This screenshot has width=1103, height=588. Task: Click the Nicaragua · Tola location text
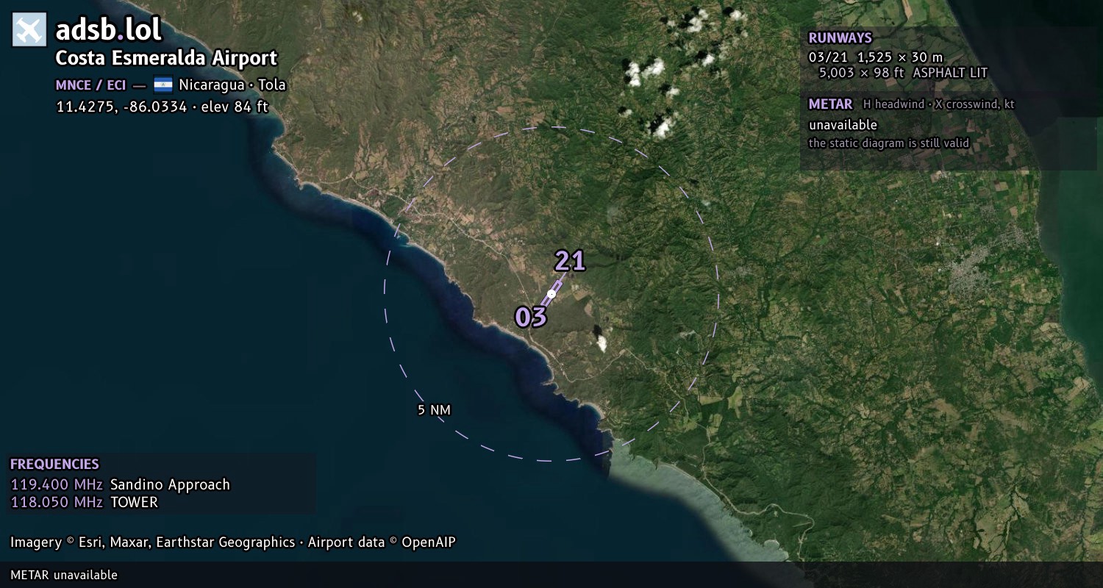pyautogui.click(x=232, y=85)
